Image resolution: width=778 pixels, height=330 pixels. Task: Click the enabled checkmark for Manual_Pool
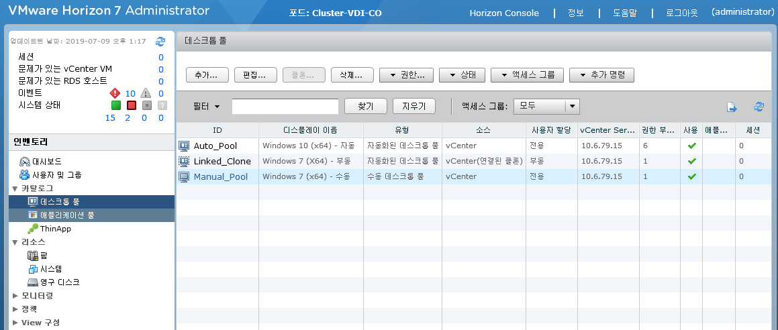pyautogui.click(x=692, y=176)
